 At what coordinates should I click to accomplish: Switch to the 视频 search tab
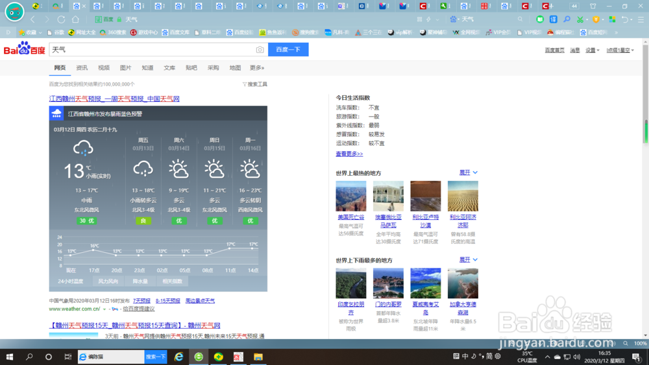103,68
